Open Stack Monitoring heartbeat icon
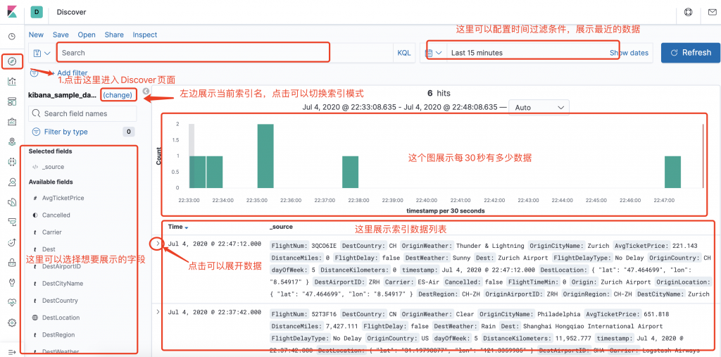Viewport: 721px width, 357px height. 12,302
